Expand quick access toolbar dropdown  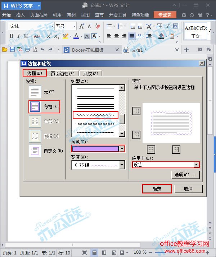58,49
